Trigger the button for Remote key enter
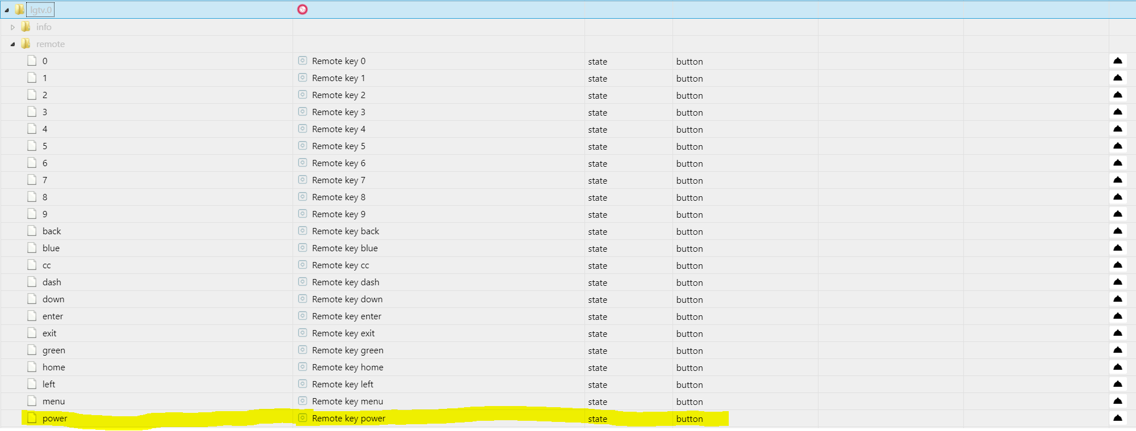Screen dimensions: 1136x431 pos(1118,316)
